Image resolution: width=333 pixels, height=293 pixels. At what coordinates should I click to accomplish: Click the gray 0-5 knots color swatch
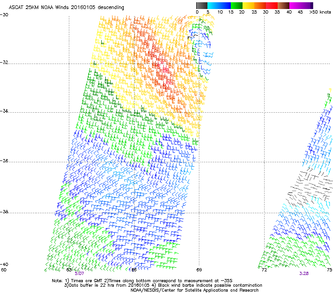tap(202, 5)
